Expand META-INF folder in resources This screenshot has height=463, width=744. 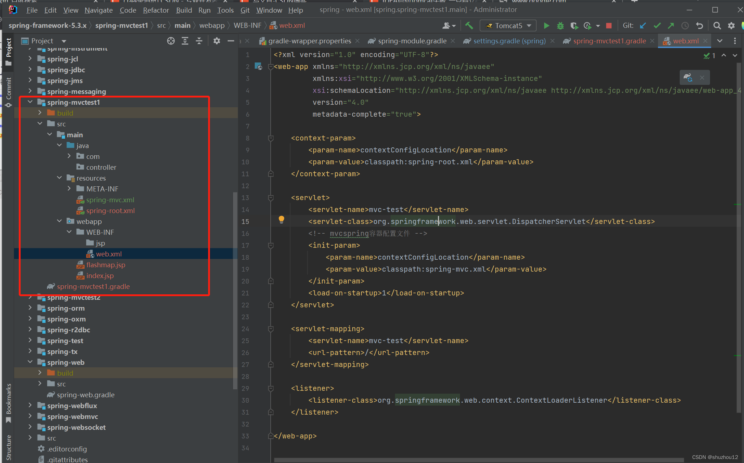coord(69,189)
